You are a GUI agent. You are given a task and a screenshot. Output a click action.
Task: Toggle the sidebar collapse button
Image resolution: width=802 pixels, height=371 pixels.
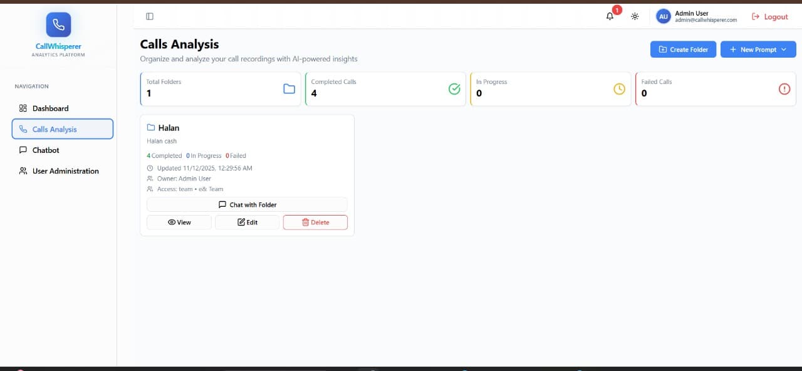[149, 16]
